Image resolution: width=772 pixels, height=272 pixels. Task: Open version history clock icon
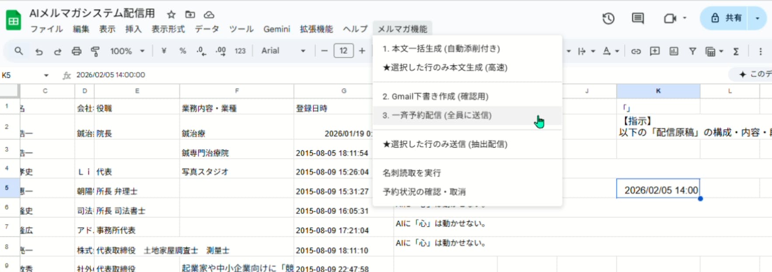608,18
